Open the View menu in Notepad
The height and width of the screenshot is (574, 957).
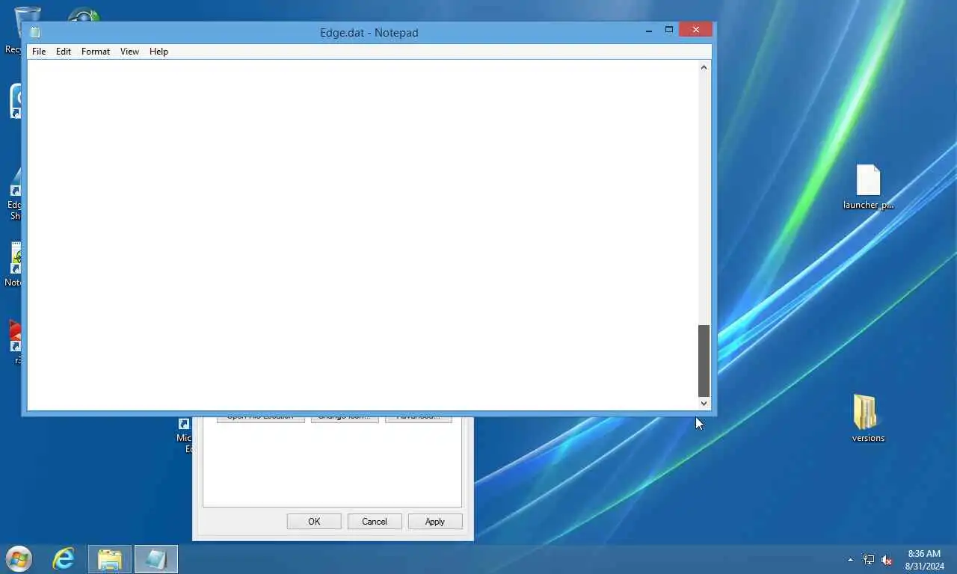pyautogui.click(x=129, y=52)
